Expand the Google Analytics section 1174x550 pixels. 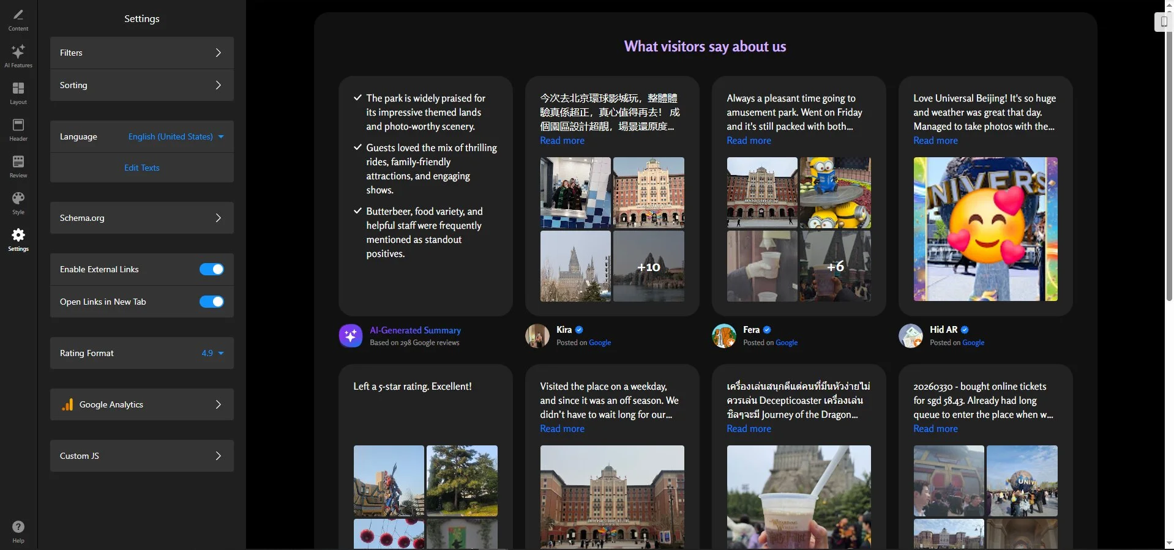(x=142, y=404)
